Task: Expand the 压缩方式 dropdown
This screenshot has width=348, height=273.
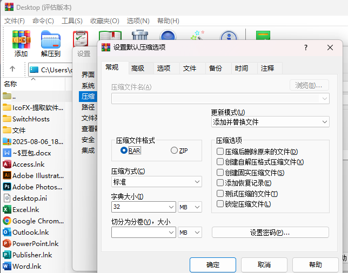Action: [156, 182]
